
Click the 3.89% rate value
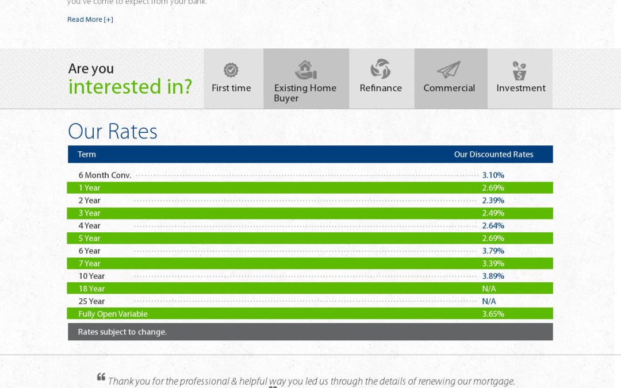point(493,276)
